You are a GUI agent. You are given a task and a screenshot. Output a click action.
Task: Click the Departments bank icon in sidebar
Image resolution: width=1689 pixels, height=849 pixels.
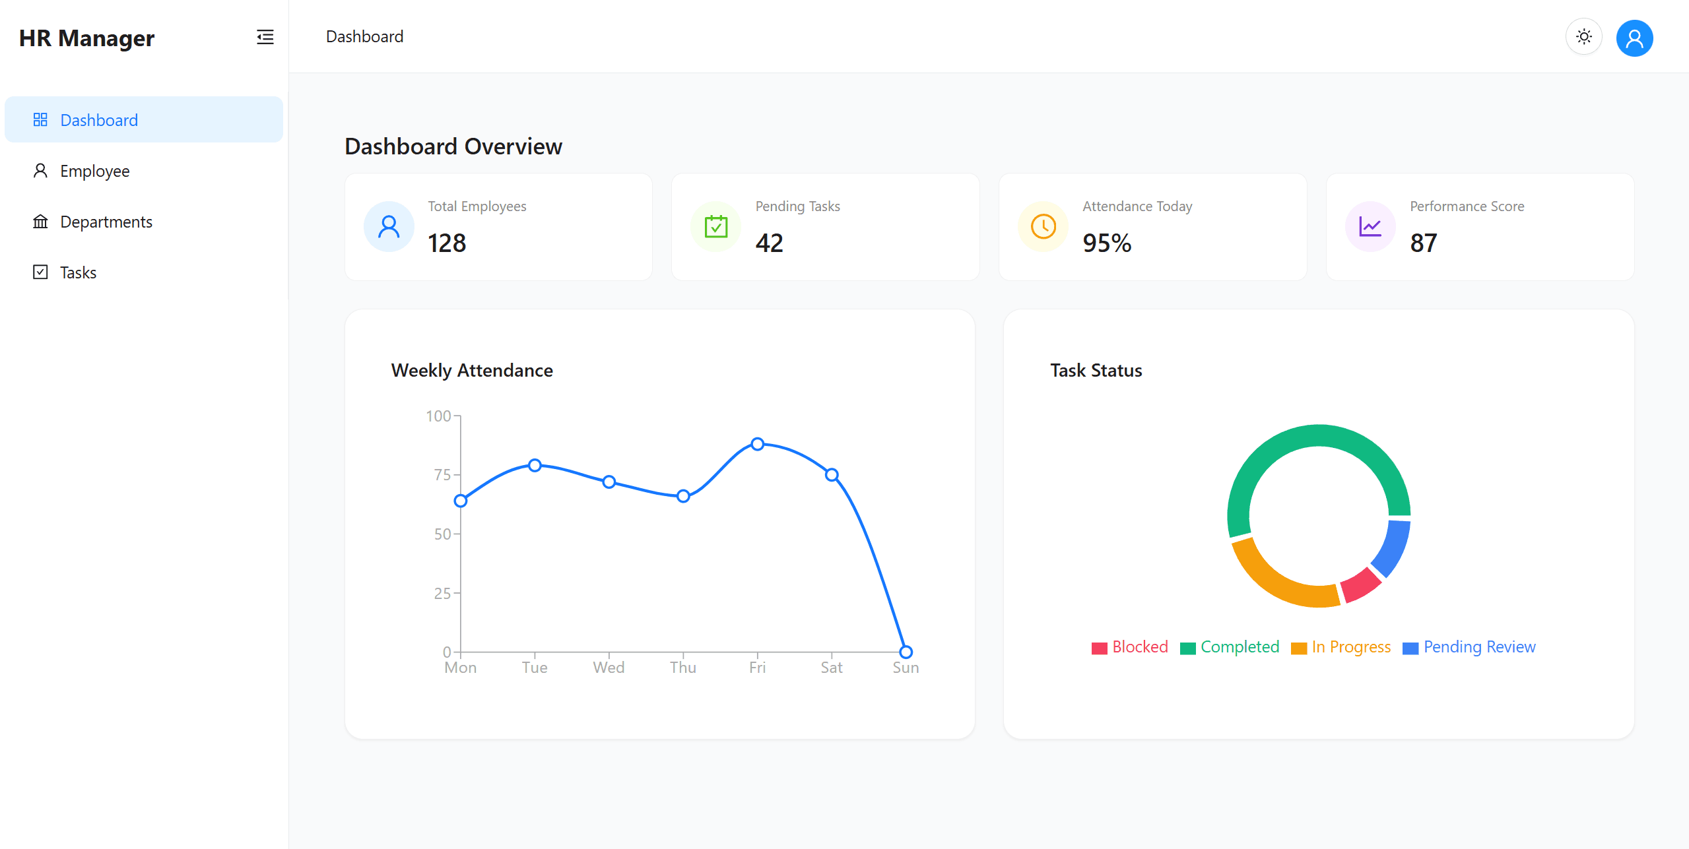pos(40,222)
